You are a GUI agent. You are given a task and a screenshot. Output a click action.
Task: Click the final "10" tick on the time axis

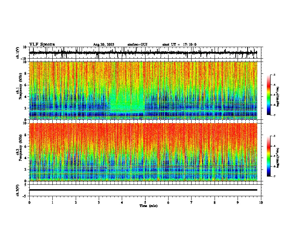[261, 203]
